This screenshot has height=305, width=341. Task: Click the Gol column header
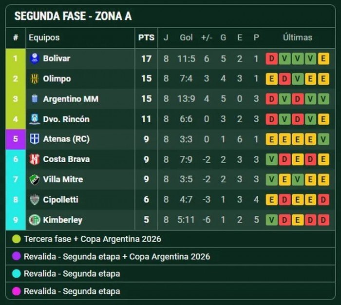tap(186, 38)
